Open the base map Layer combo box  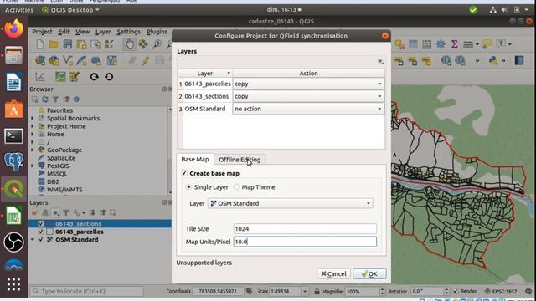click(x=291, y=203)
